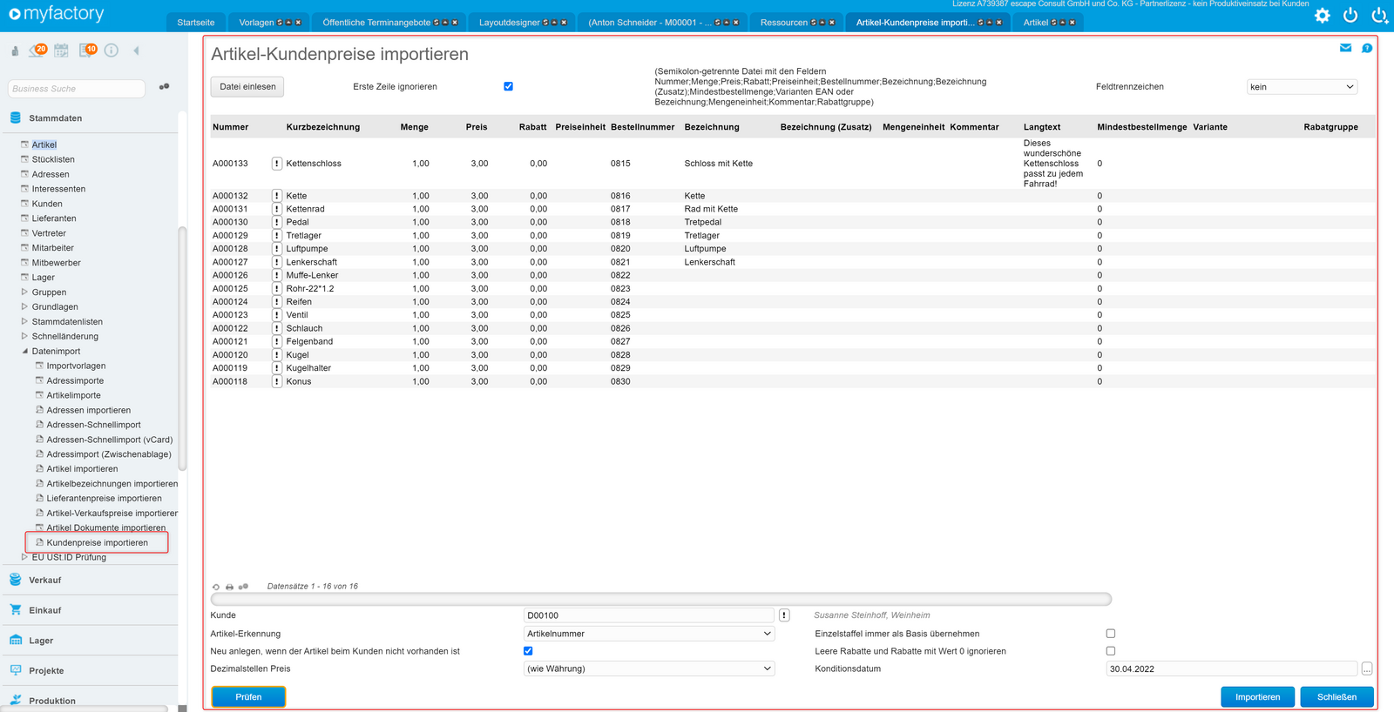This screenshot has height=712, width=1394.
Task: Uncheck 'Neu anlegen' for missing articles
Action: coord(528,651)
